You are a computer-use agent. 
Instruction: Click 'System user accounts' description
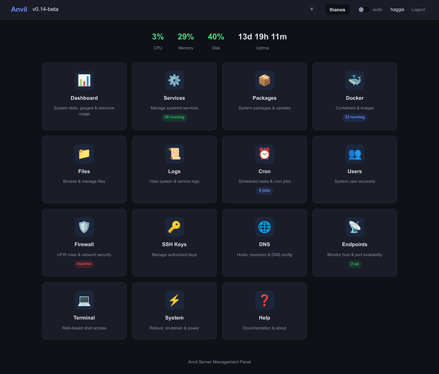click(354, 182)
